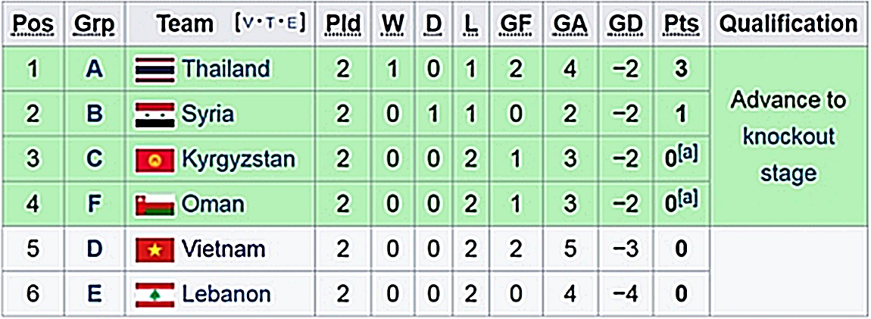Viewport: 871px width, 319px height.
Task: Open footnote [a] next to Oman's points
Action: click(x=689, y=199)
